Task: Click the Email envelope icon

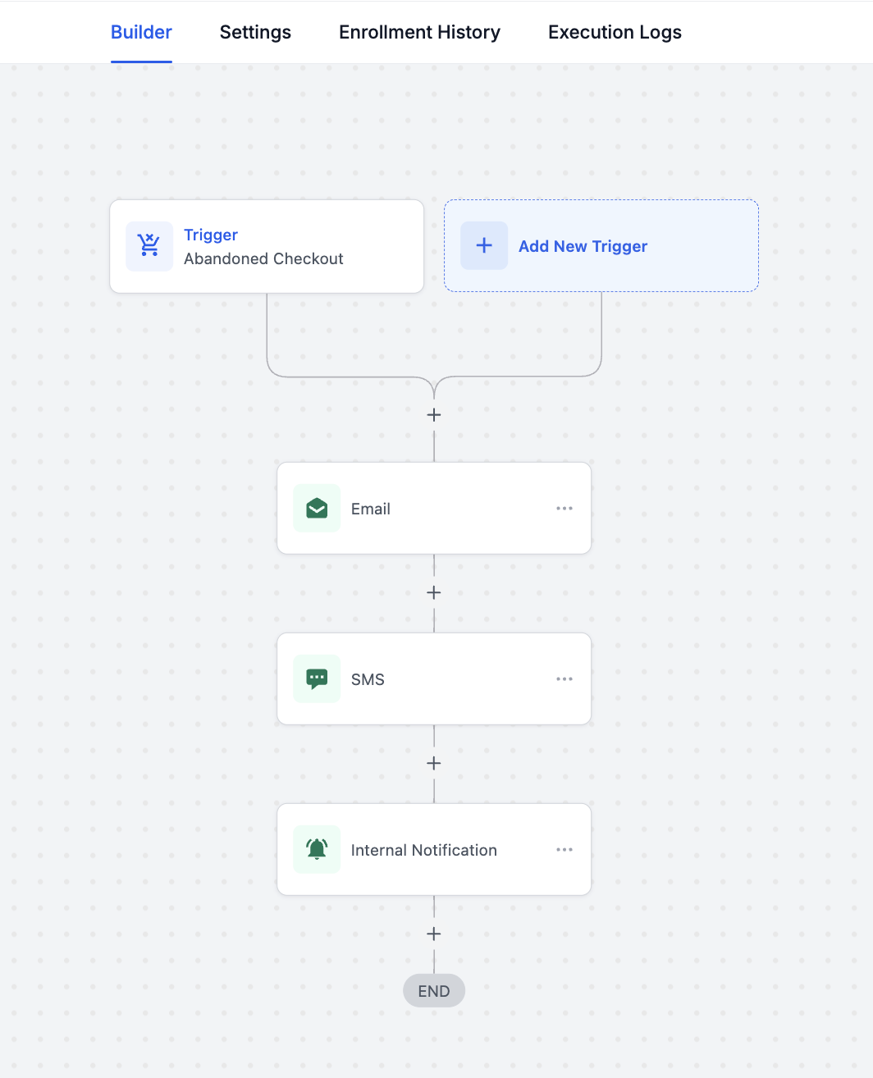Action: [x=317, y=509]
